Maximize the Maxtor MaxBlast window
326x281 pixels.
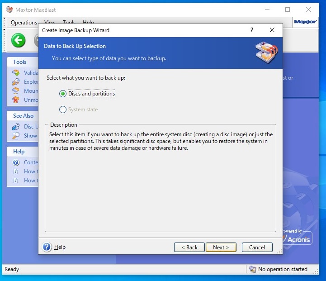point(288,10)
